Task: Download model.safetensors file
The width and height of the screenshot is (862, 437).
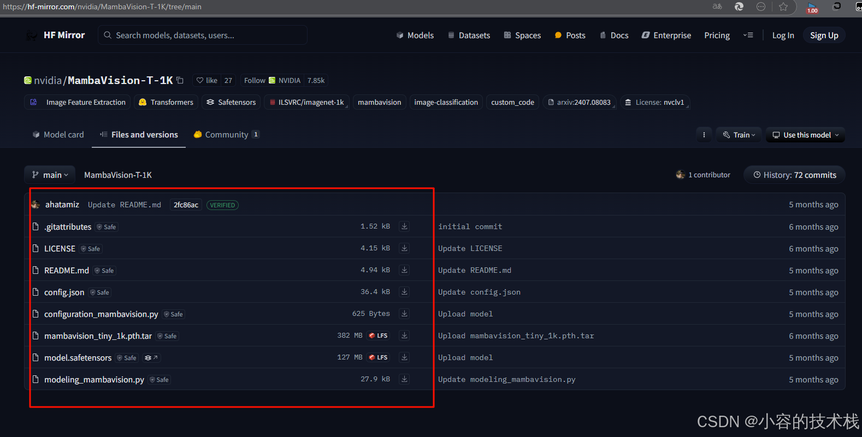Action: point(404,357)
